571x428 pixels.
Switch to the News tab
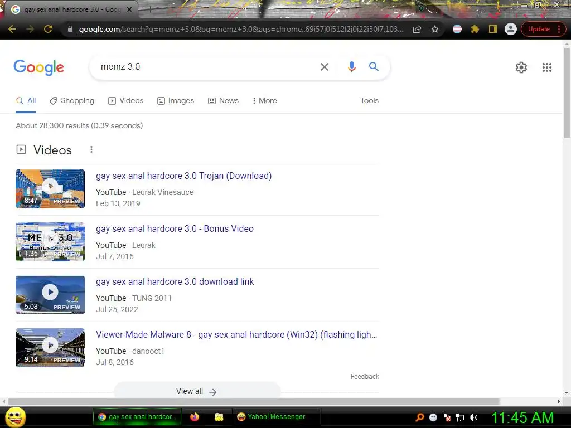[223, 101]
